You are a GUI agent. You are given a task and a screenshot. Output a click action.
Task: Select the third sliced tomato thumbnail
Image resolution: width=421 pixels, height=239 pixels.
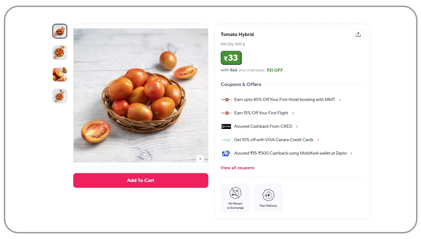pos(60,74)
